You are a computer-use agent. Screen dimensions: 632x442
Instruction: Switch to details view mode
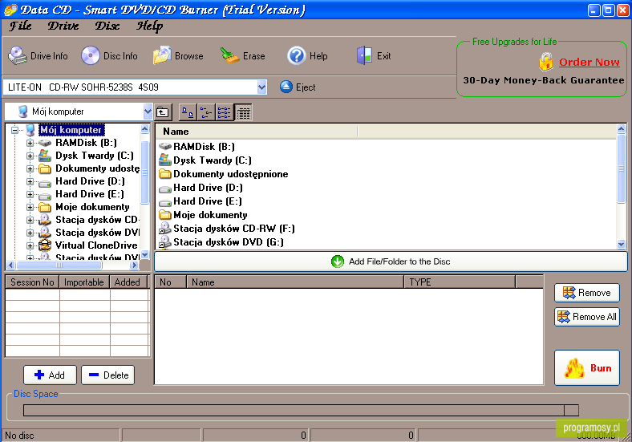click(243, 112)
